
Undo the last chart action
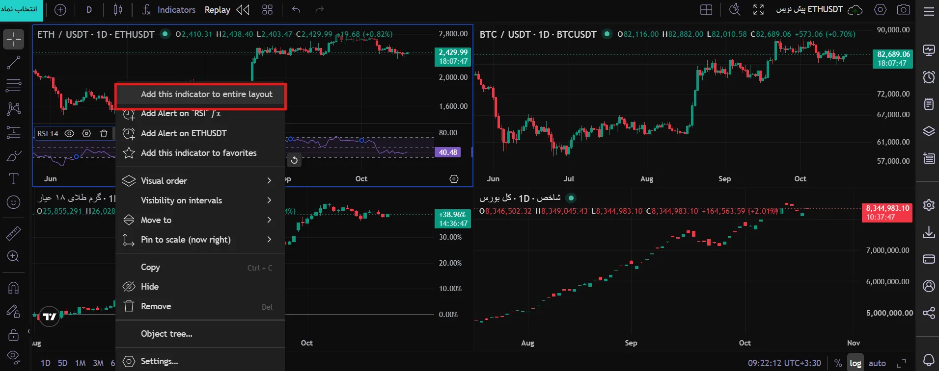(296, 10)
